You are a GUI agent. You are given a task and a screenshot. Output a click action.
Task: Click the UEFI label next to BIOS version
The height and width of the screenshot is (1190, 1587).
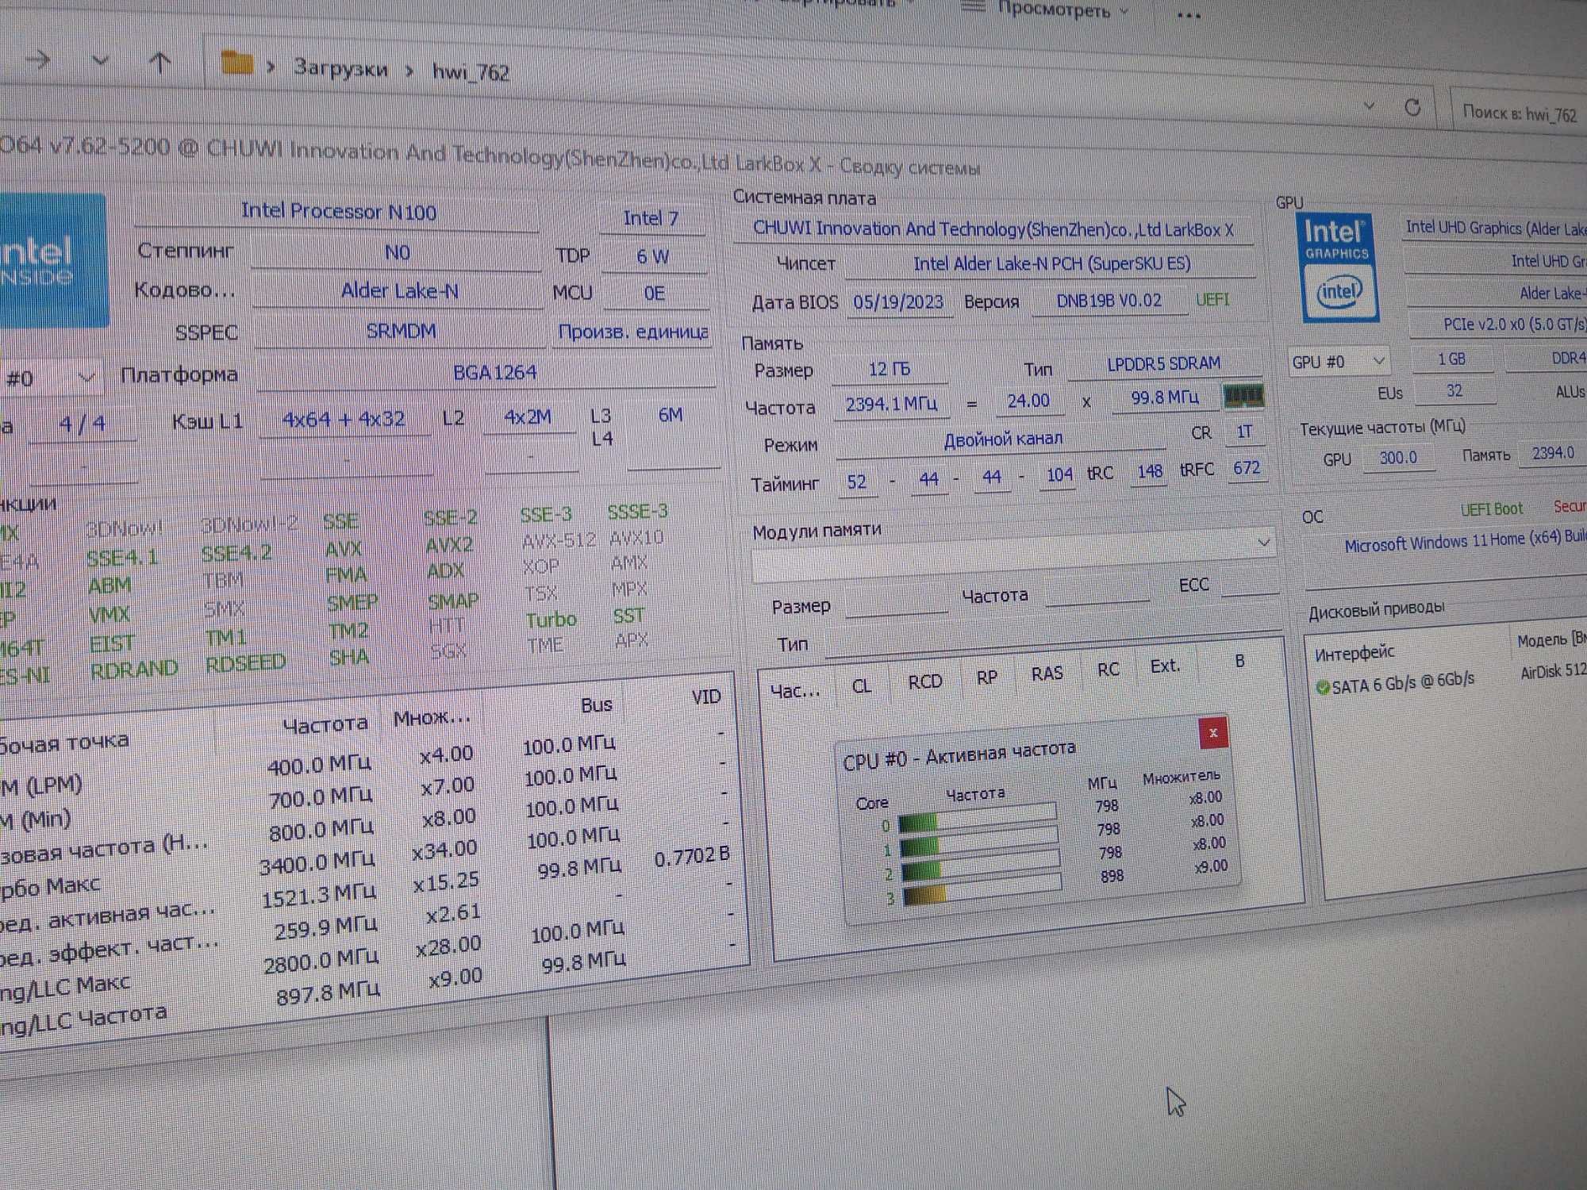1212,300
